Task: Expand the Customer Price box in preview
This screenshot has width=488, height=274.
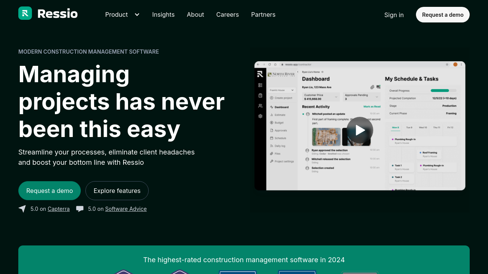Action: [321, 97]
